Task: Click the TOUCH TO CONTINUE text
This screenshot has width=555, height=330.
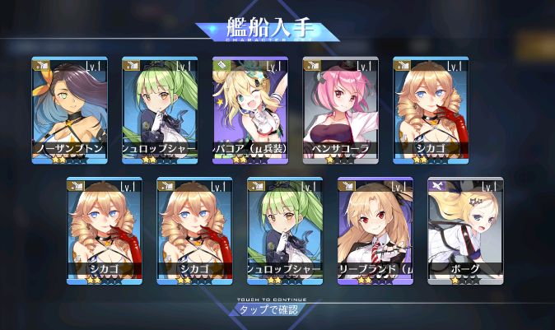Action: [x=272, y=300]
